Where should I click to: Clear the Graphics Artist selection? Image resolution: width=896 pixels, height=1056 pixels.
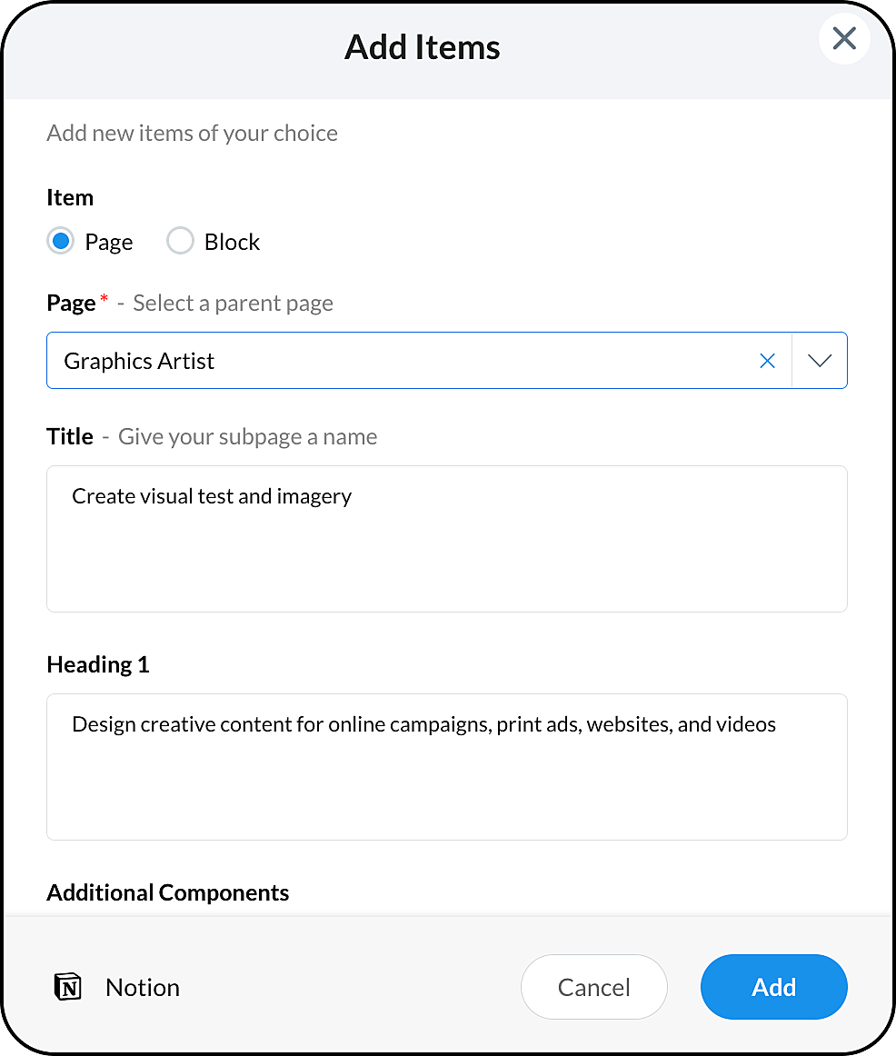coord(767,361)
